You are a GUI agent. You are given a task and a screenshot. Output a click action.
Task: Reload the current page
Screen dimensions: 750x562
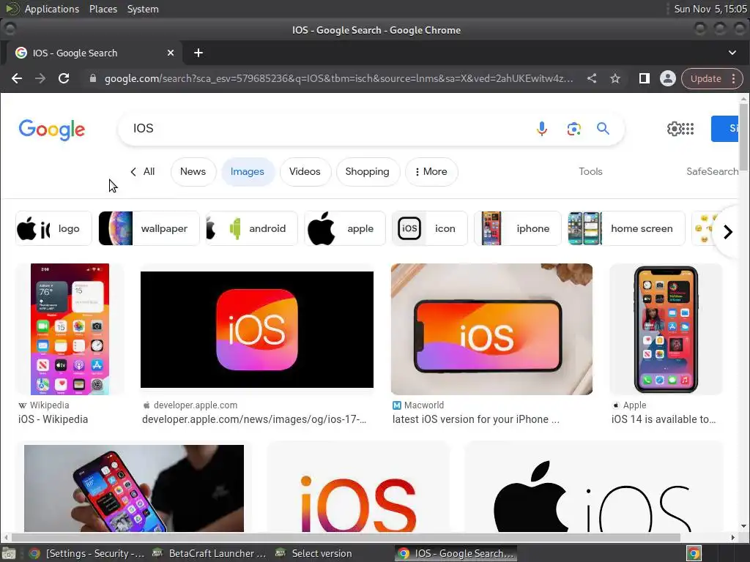point(64,78)
